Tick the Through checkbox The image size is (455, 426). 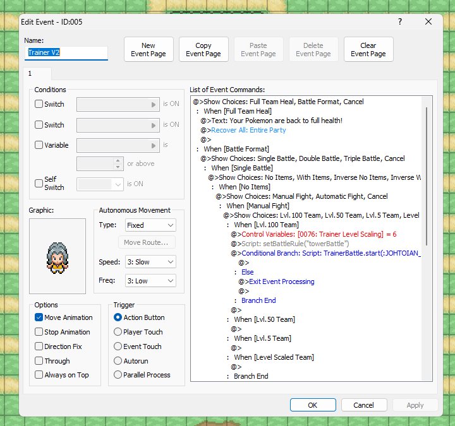(x=39, y=361)
